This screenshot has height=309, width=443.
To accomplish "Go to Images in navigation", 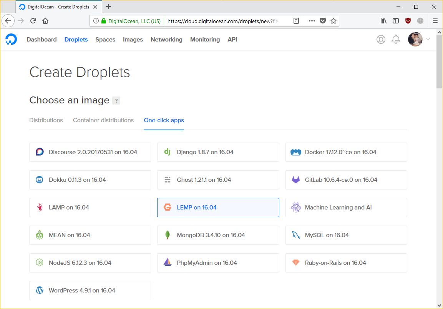I will tap(133, 40).
